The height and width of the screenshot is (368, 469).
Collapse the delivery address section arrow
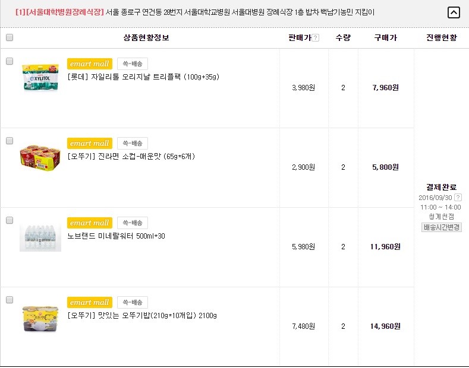[x=453, y=12]
